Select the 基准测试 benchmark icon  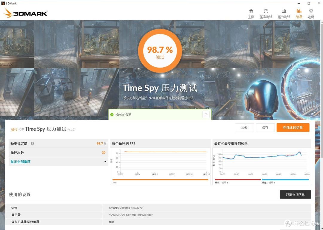(x=266, y=13)
